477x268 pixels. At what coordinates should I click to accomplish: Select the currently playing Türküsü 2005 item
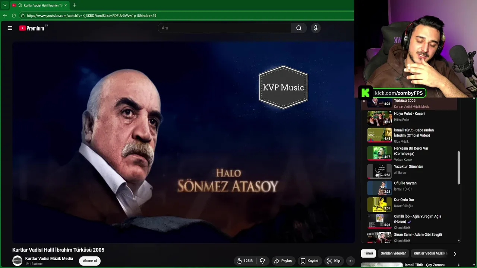click(410, 103)
